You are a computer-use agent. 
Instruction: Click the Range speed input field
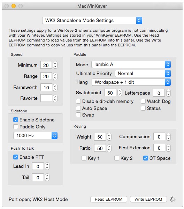(x=46, y=76)
